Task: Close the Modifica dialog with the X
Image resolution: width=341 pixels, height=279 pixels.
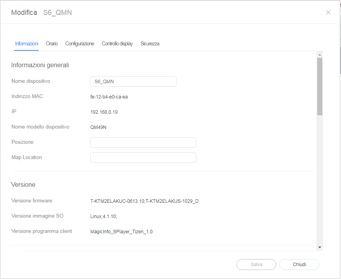Action: coord(328,13)
